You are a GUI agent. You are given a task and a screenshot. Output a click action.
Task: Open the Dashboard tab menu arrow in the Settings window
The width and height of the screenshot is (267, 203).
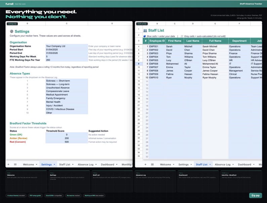pyautogui.click(x=117, y=165)
